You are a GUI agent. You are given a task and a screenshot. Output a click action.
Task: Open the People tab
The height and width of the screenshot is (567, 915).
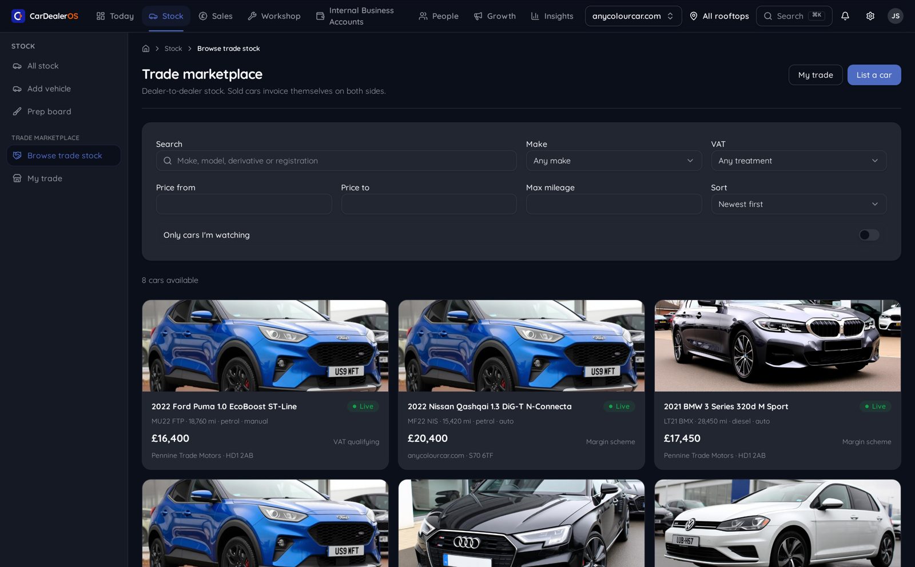(439, 16)
